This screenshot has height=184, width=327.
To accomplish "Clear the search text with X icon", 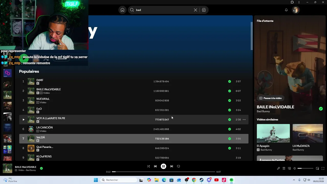I will tap(195, 10).
